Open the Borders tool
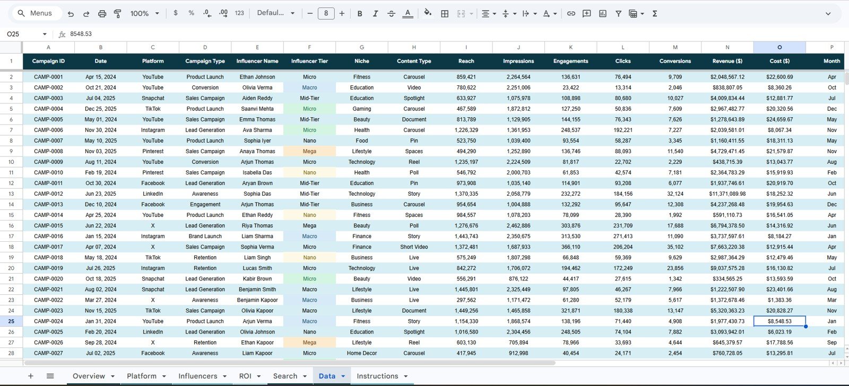 [445, 14]
